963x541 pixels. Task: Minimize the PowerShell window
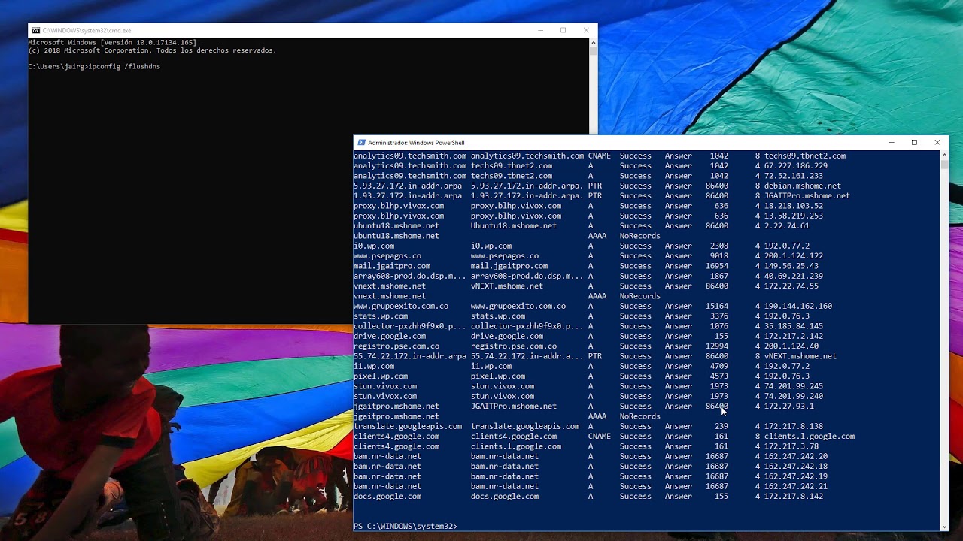coord(892,142)
